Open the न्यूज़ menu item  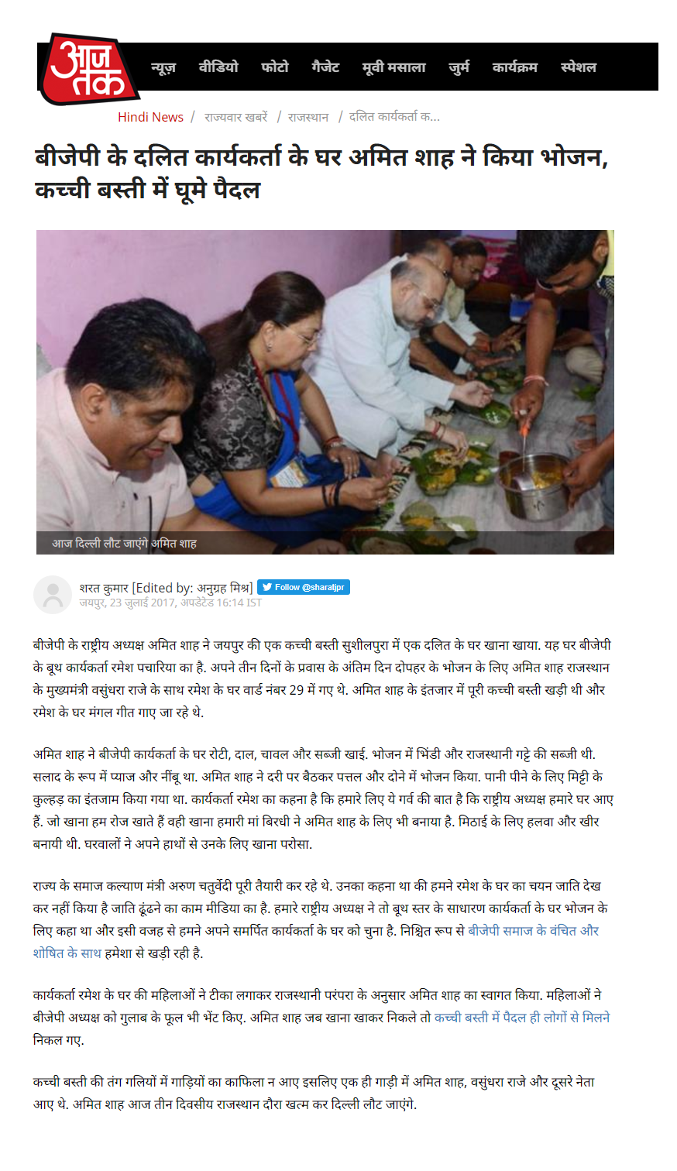click(x=163, y=67)
